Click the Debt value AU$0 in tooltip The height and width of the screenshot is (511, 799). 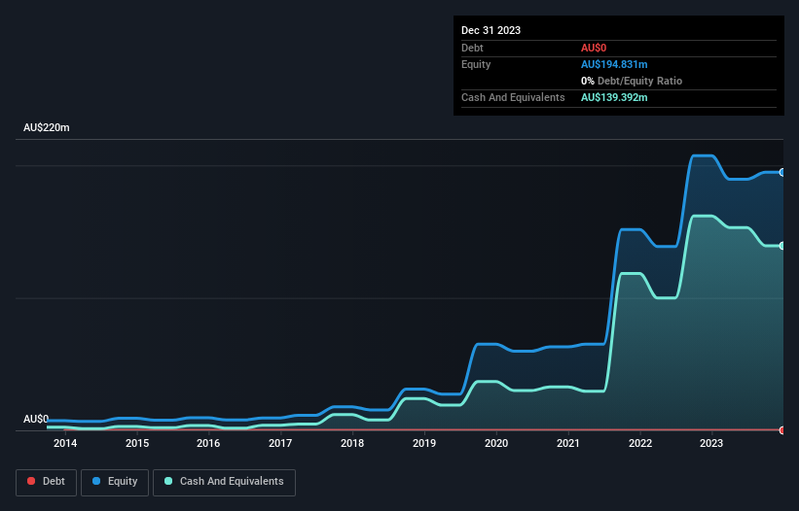[594, 48]
